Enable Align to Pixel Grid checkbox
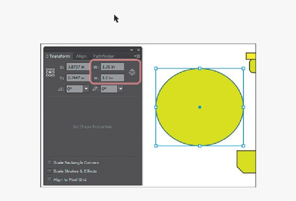296x201 pixels. click(49, 179)
